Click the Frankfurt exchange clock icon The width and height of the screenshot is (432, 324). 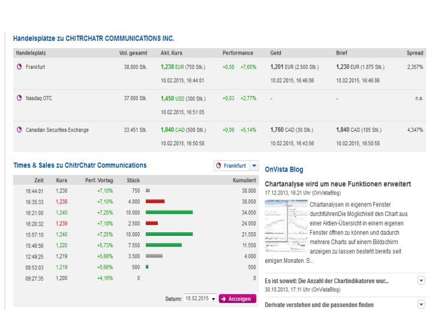(19, 67)
